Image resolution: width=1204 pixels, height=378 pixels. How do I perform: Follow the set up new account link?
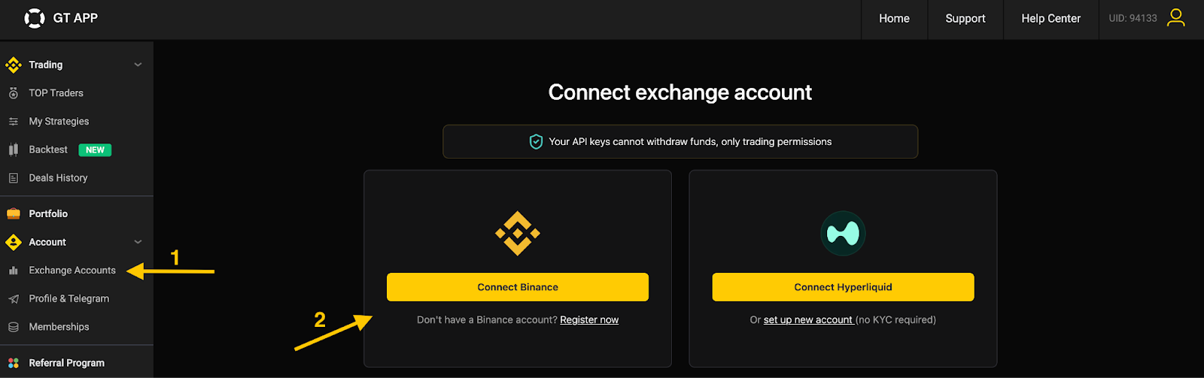coord(808,320)
